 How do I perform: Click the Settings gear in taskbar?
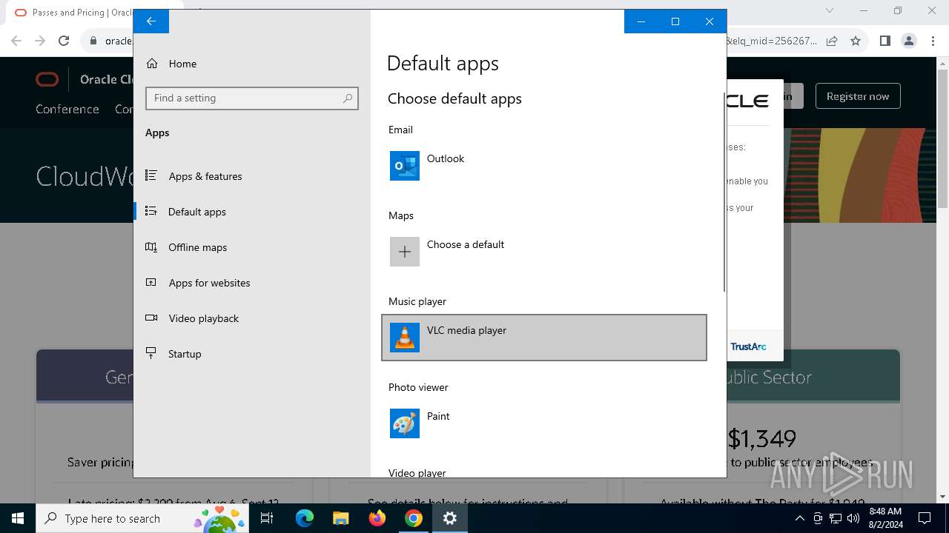click(450, 518)
